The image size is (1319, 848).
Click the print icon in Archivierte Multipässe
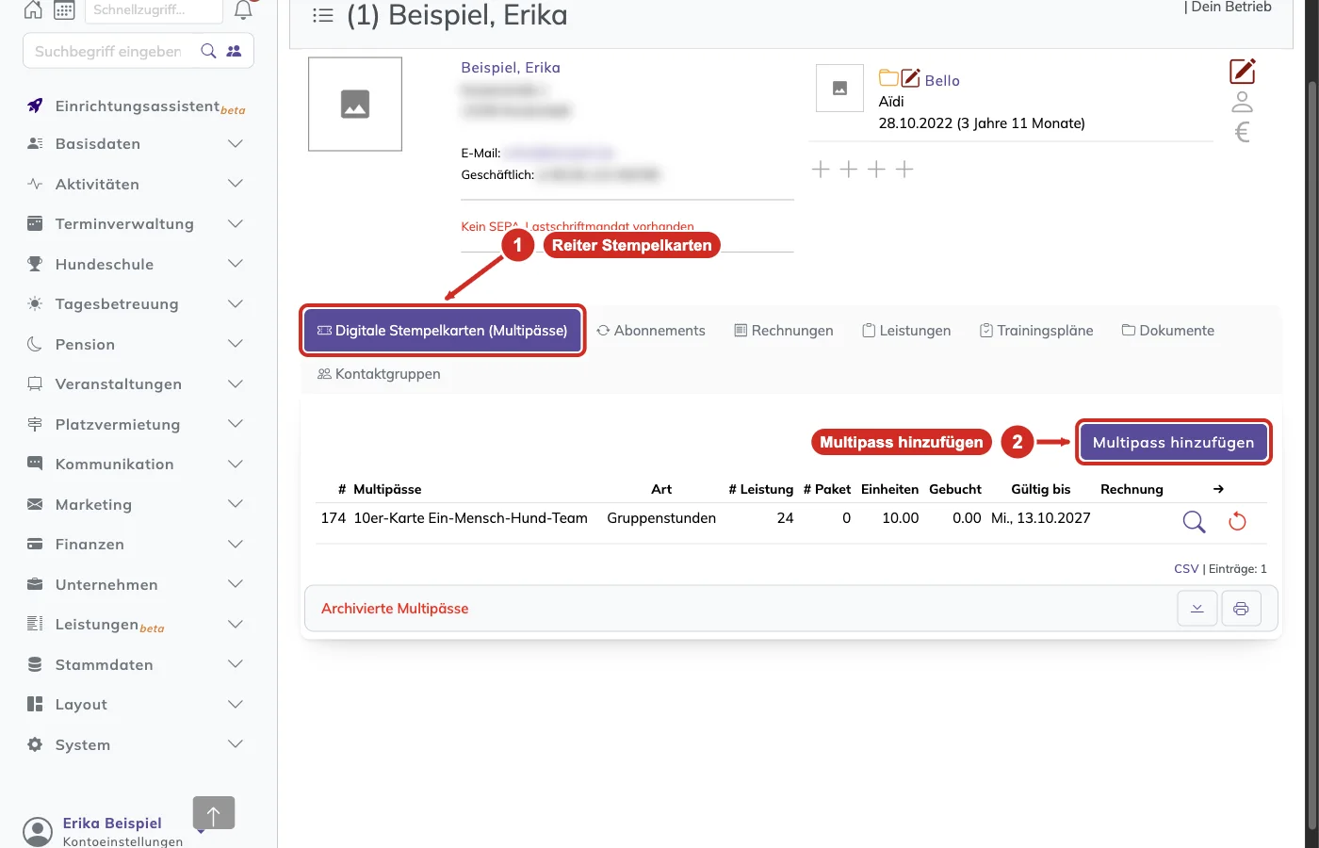click(1241, 609)
